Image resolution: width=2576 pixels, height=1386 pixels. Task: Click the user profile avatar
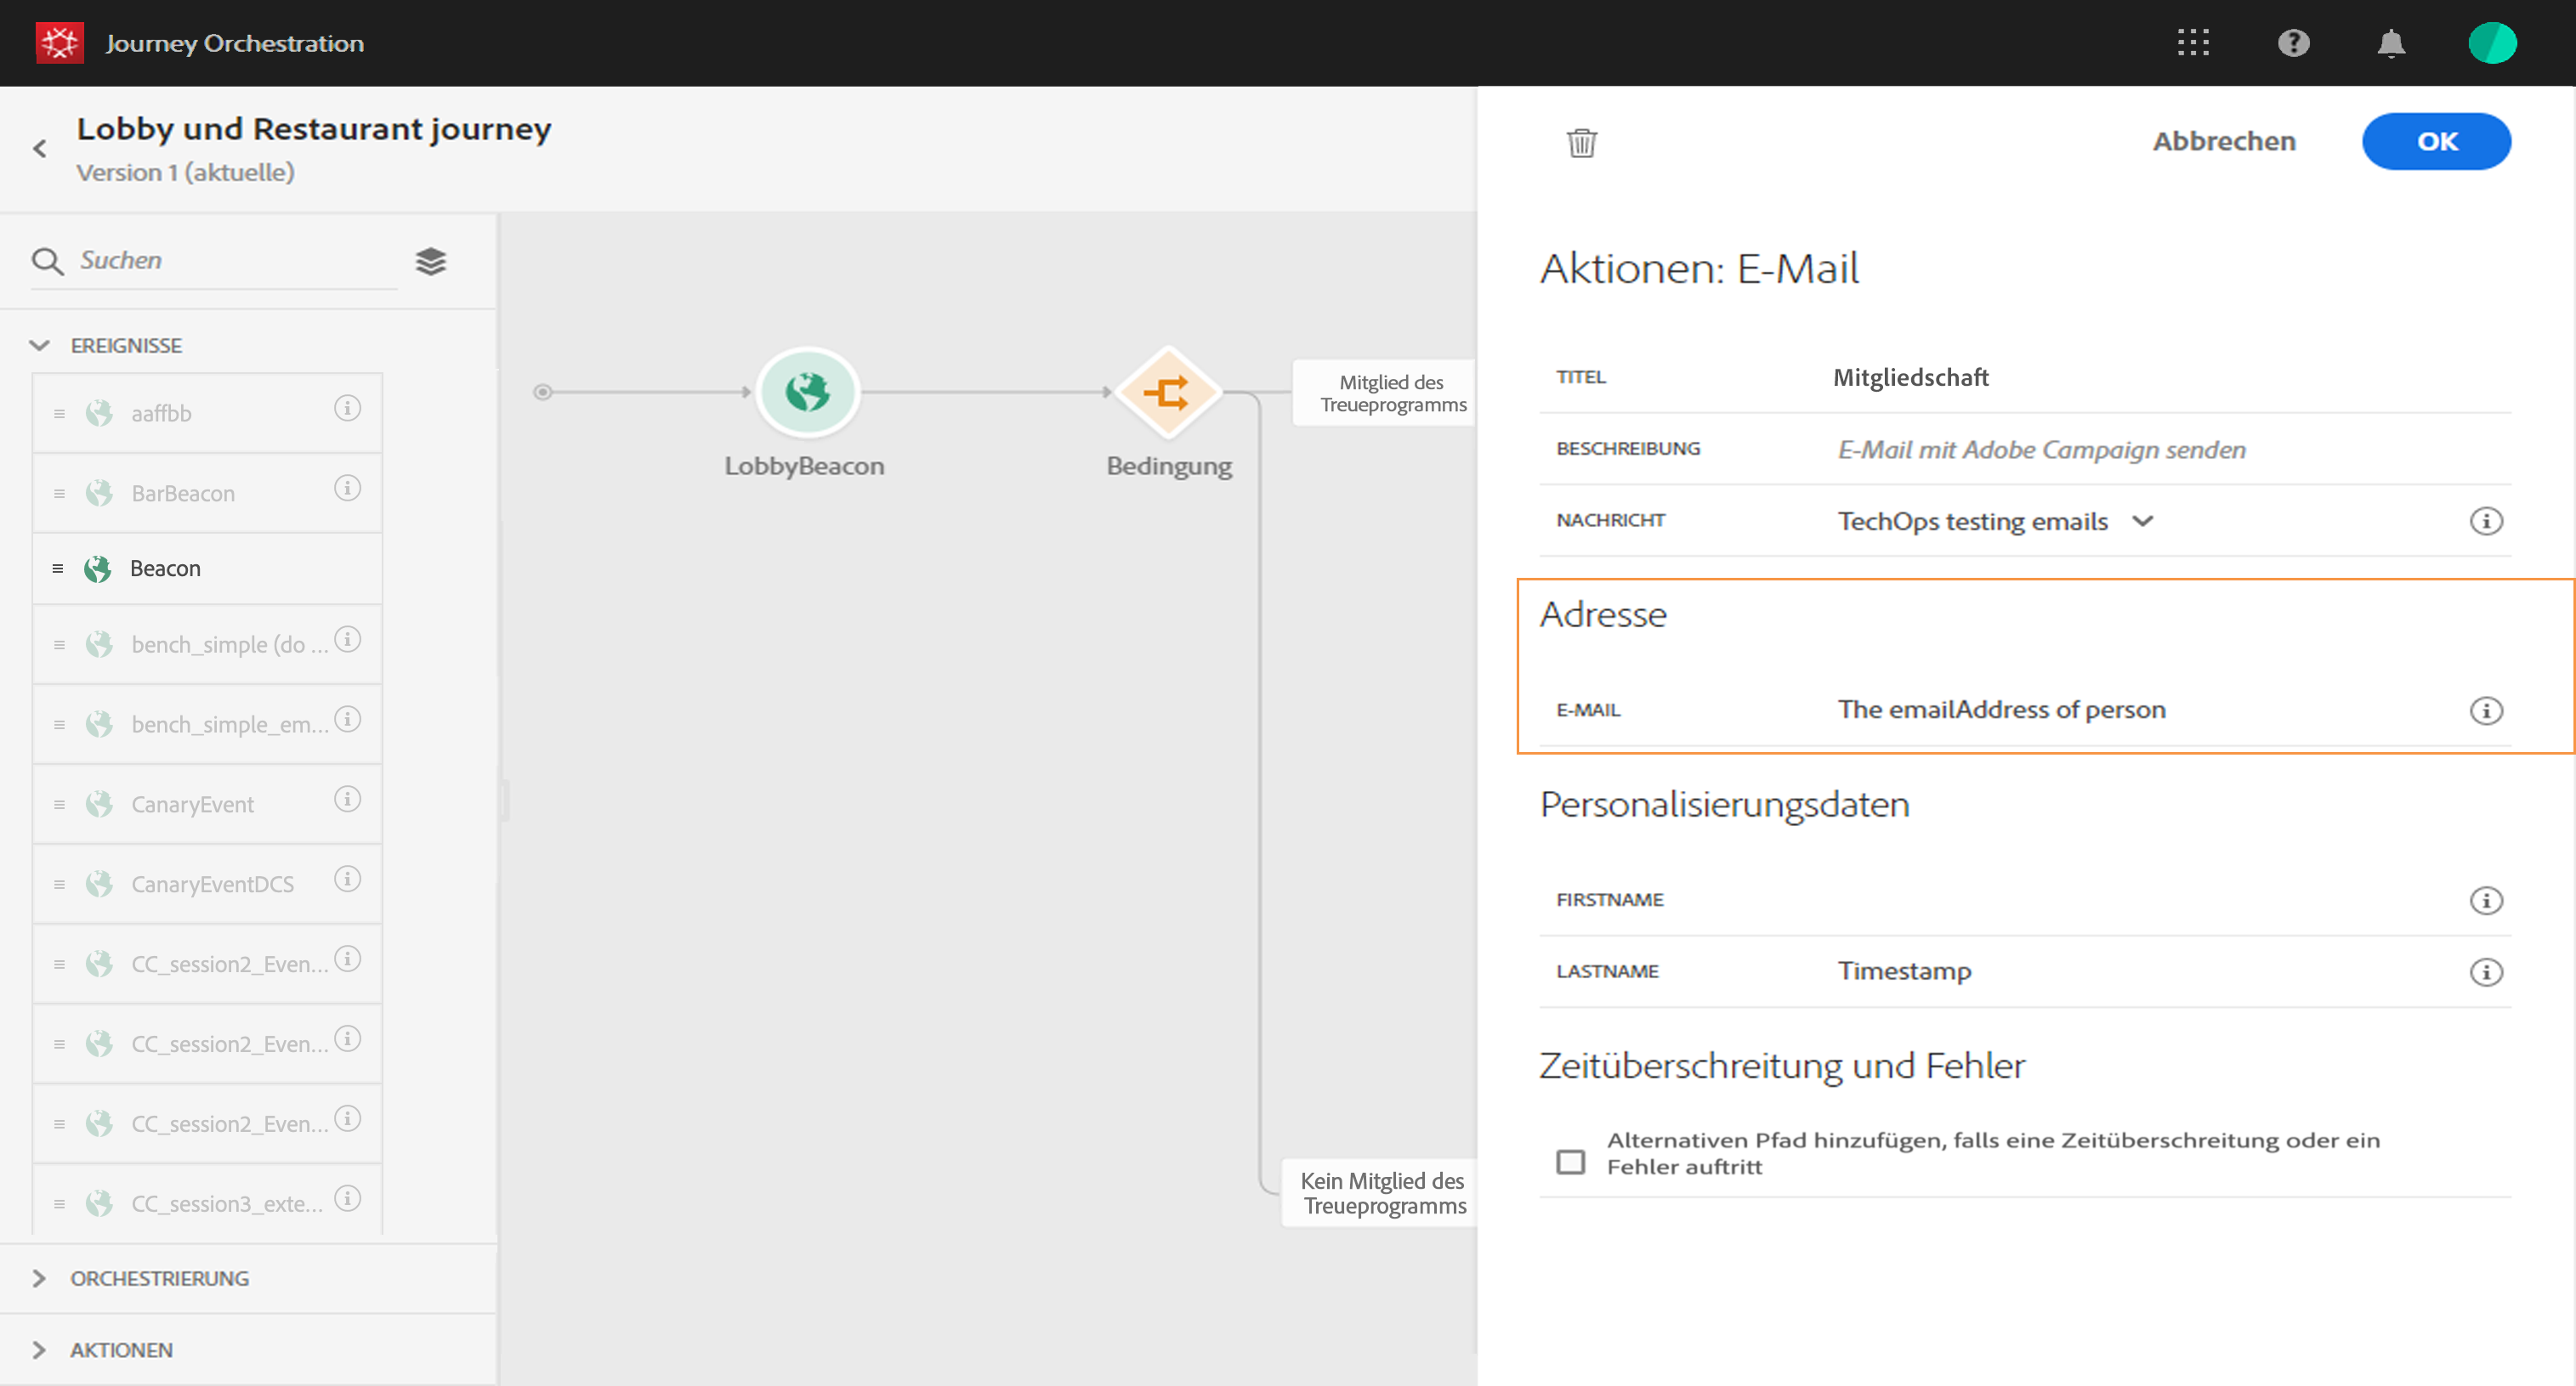pyautogui.click(x=2491, y=43)
